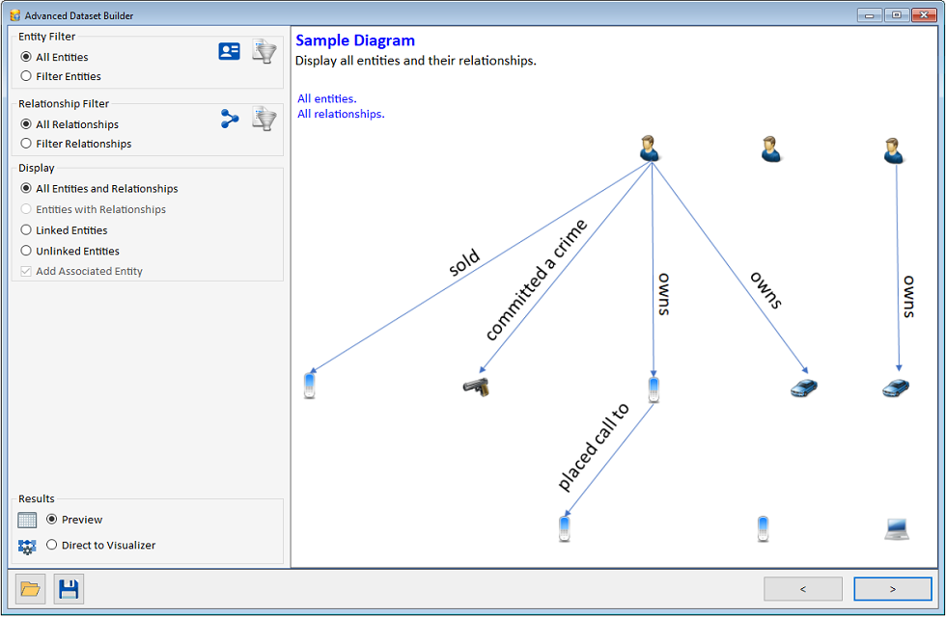Viewport: 946px width, 617px height.
Task: Select the laptop entity icon in diagram
Action: [x=897, y=528]
